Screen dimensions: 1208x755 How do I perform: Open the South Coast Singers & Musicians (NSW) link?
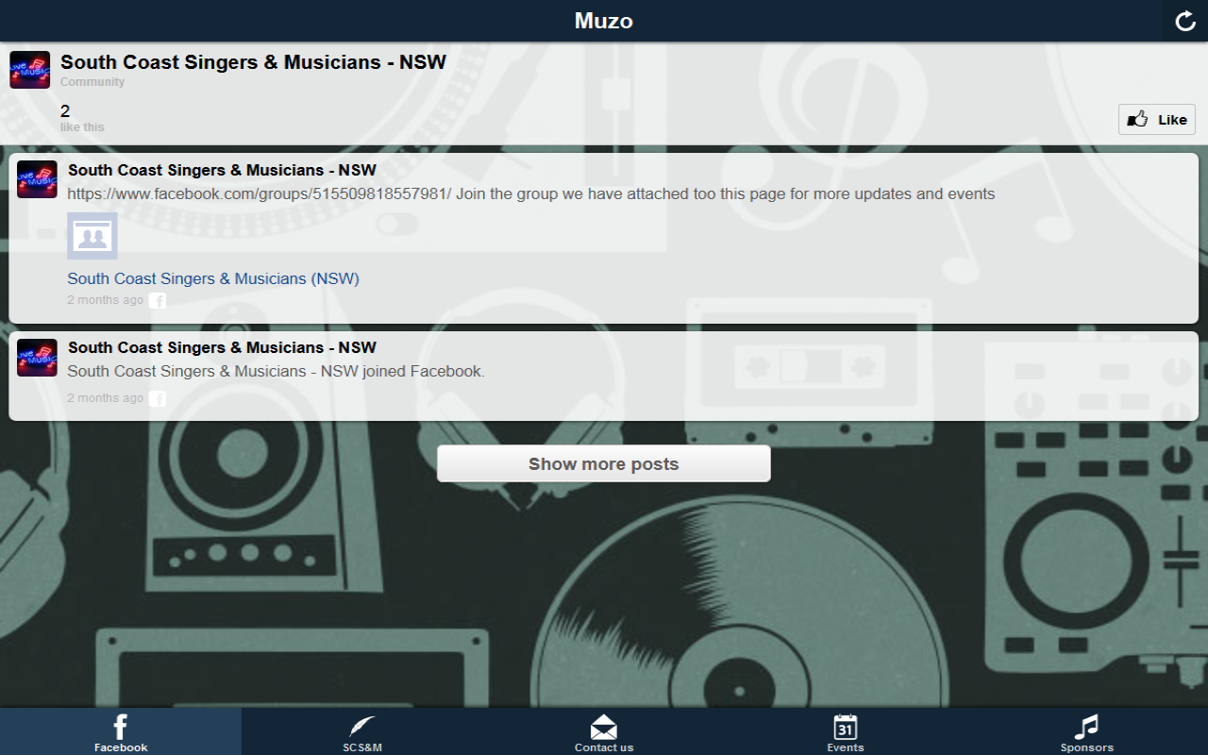click(x=213, y=278)
